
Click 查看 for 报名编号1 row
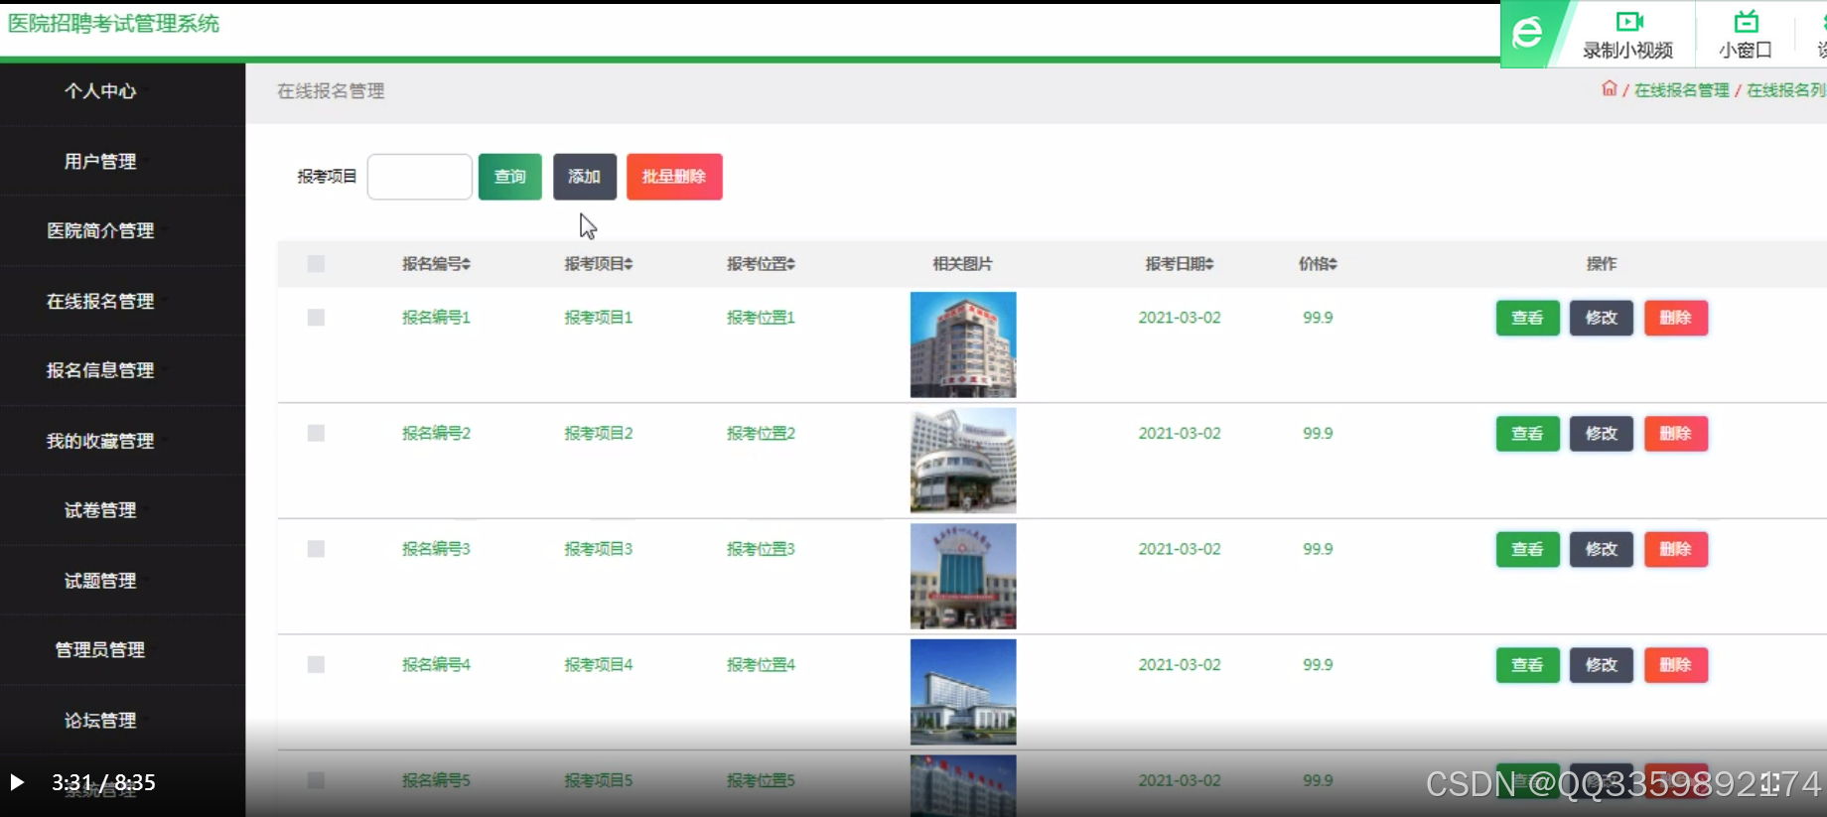click(1528, 318)
